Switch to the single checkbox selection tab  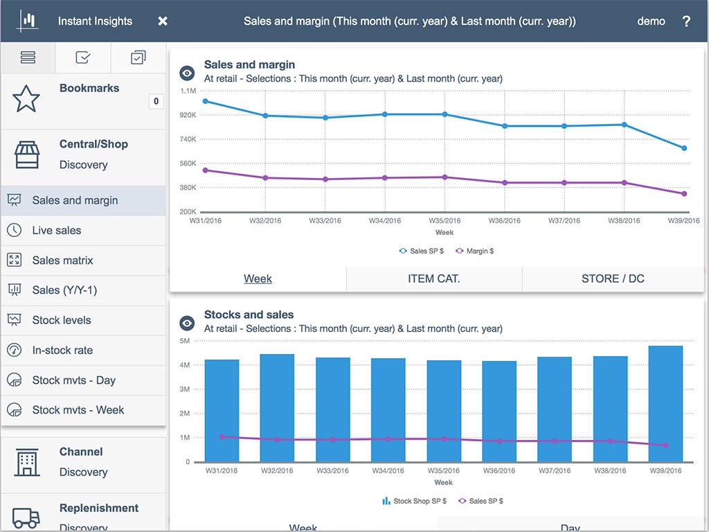pyautogui.click(x=83, y=58)
